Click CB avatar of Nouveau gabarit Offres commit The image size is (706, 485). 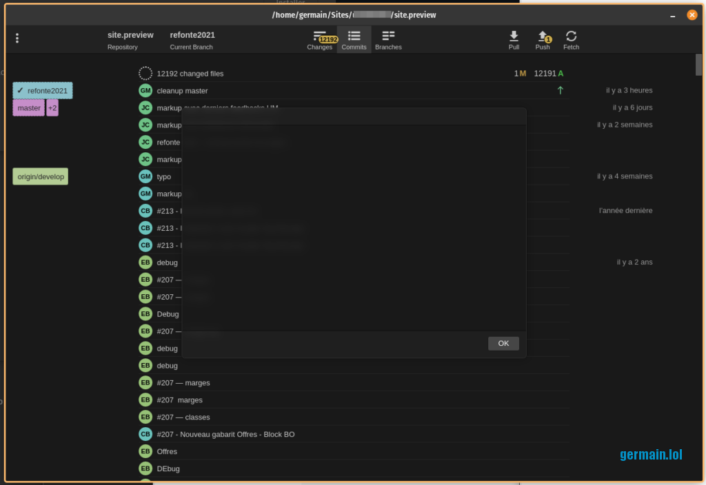[x=145, y=434]
